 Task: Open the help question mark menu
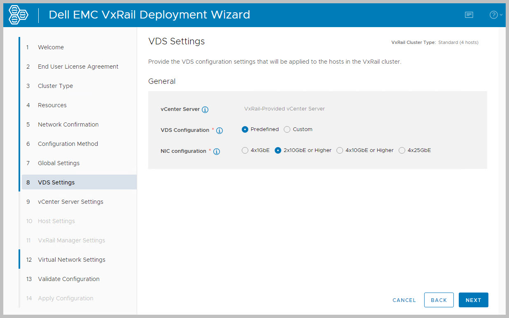494,15
